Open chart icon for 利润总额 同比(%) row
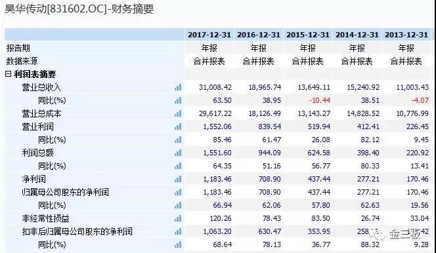The width and height of the screenshot is (436, 253). tap(178, 166)
